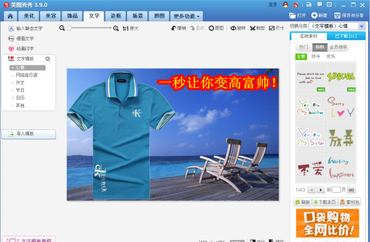Click the Weibo icon in title bar
The image size is (370, 242).
click(295, 5)
